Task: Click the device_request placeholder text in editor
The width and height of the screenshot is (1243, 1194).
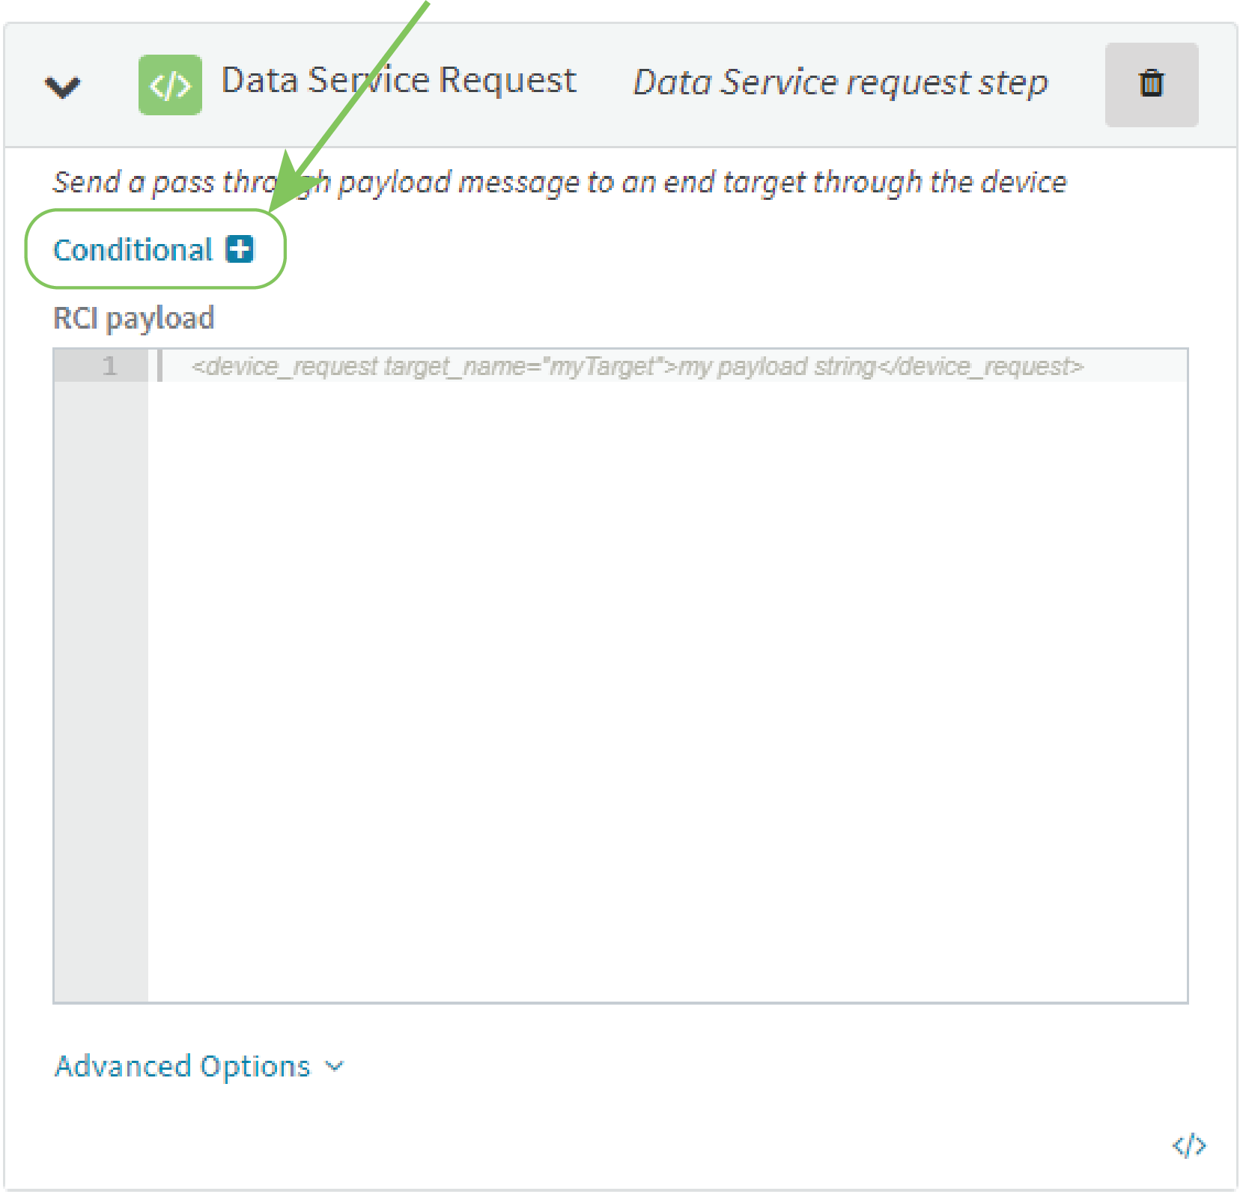Action: (636, 367)
